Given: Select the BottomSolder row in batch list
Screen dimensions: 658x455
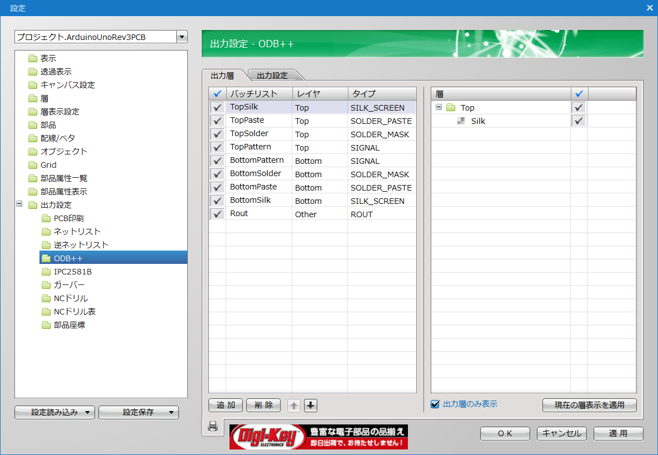Looking at the screenshot, I should (256, 174).
